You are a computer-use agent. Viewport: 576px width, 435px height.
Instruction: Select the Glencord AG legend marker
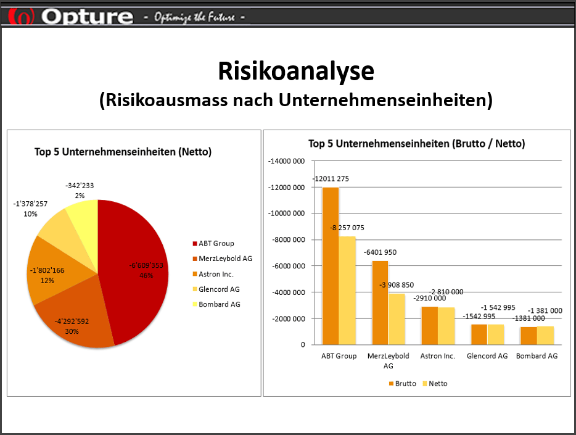click(x=194, y=289)
